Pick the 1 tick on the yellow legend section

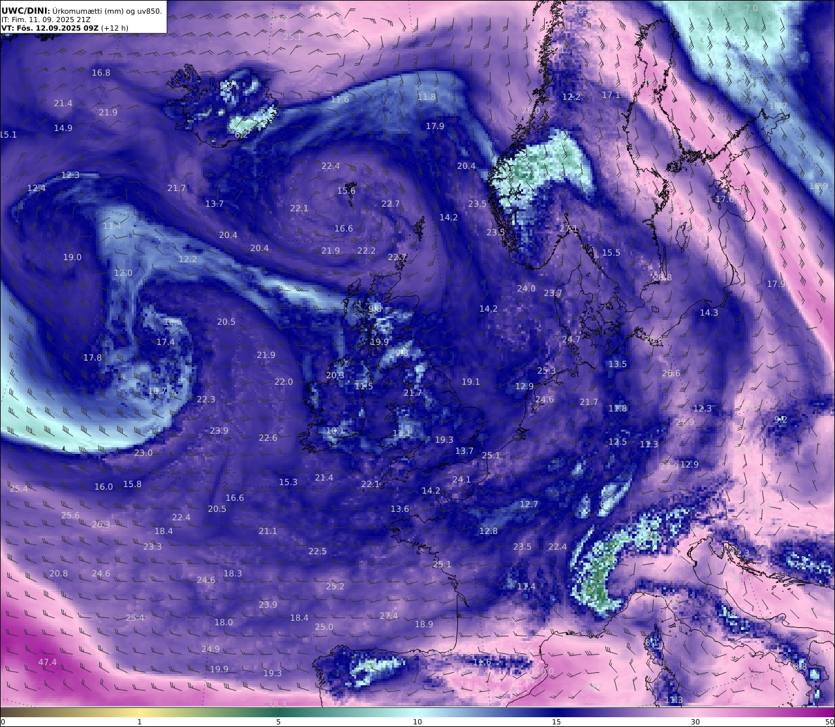pos(140,722)
